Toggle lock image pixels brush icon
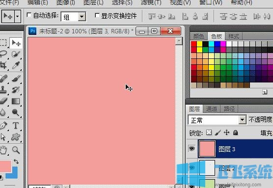273x188 pixels. pos(218,133)
